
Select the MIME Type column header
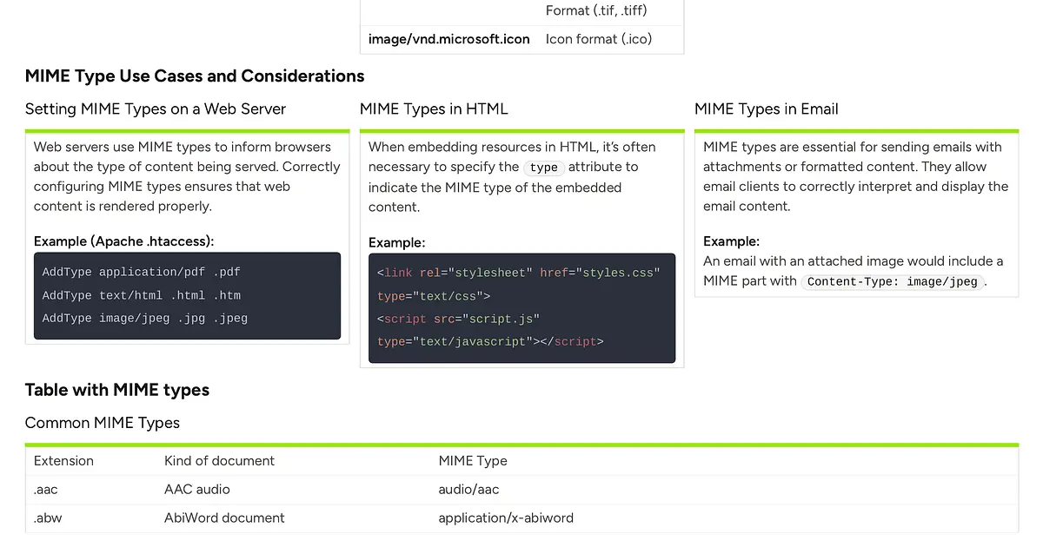pos(473,461)
